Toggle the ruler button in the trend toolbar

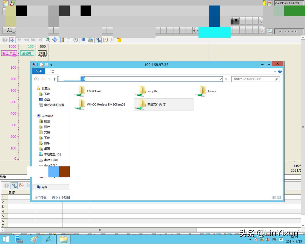click(98, 40)
